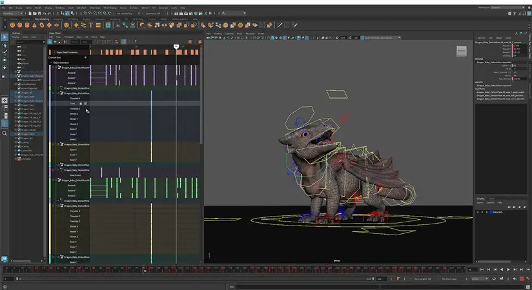Select Dragon_Neck in the Outliner
This screenshot has width=532, height=290.
pos(28,134)
